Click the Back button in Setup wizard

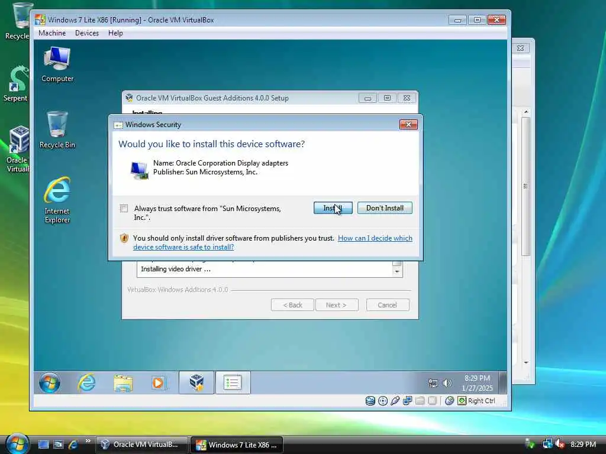(x=292, y=305)
